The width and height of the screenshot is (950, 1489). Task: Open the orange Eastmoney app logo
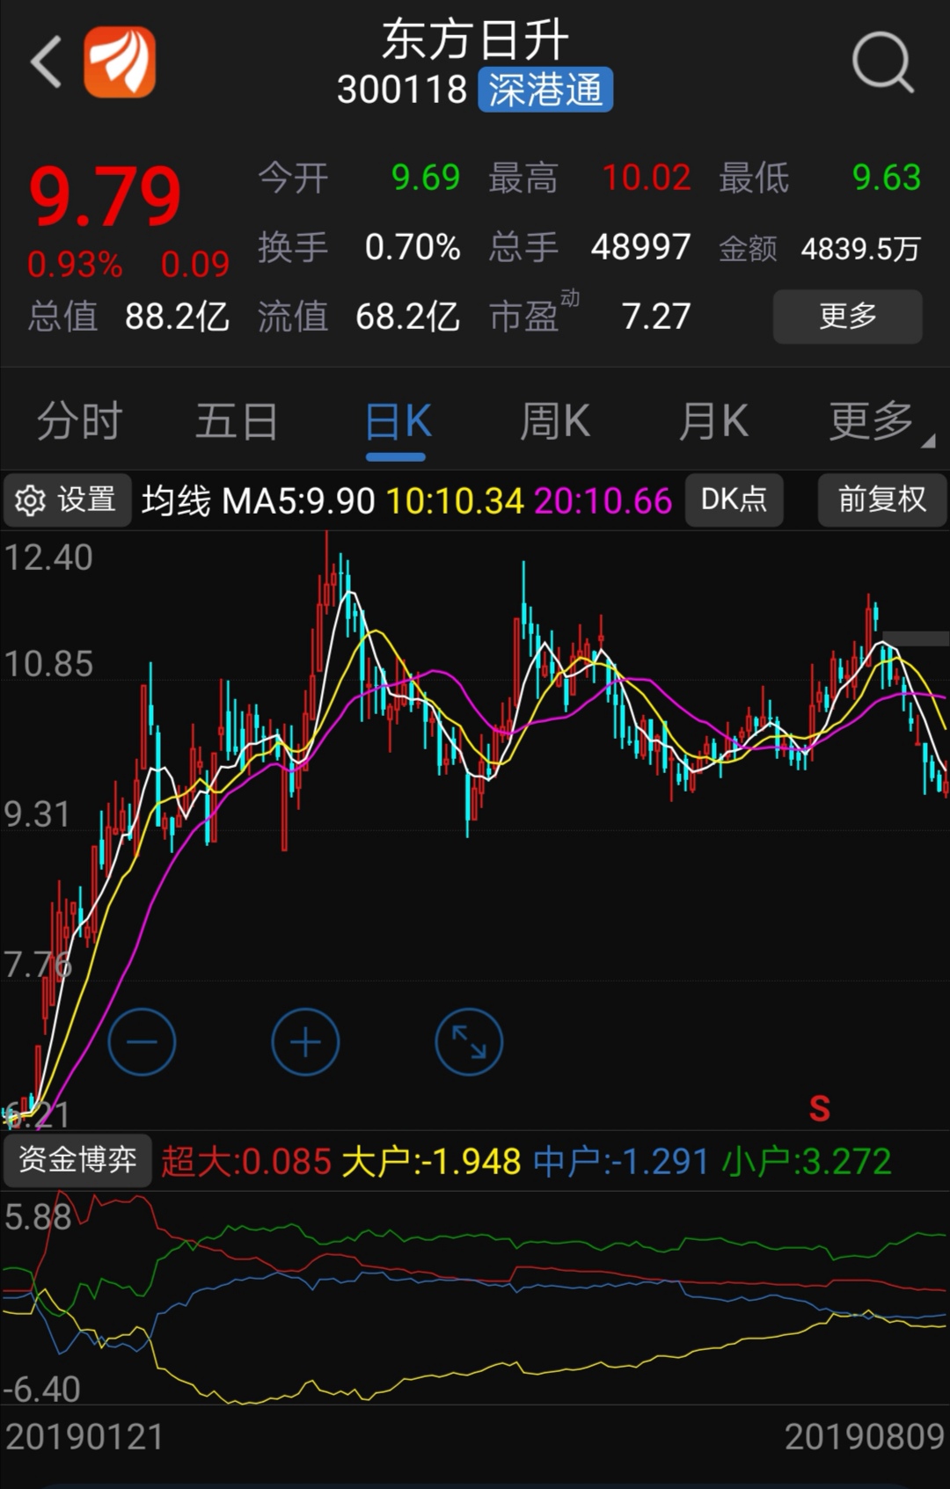(120, 62)
